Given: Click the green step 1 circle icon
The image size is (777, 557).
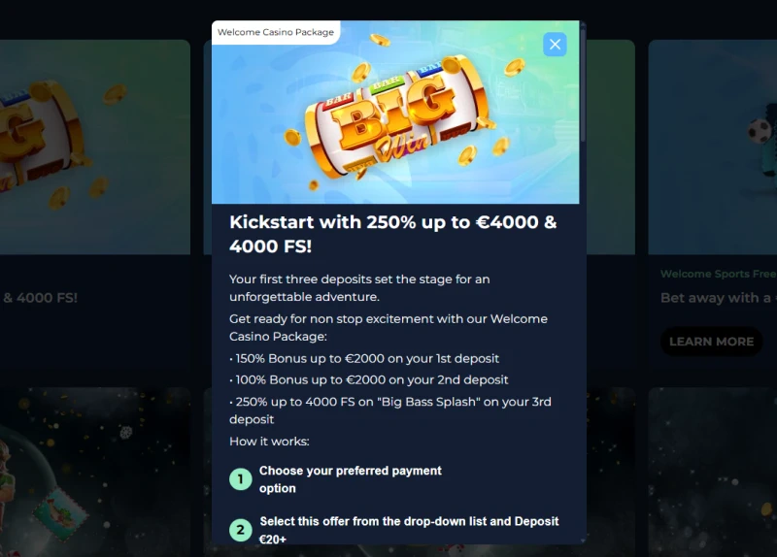Looking at the screenshot, I should 240,479.
